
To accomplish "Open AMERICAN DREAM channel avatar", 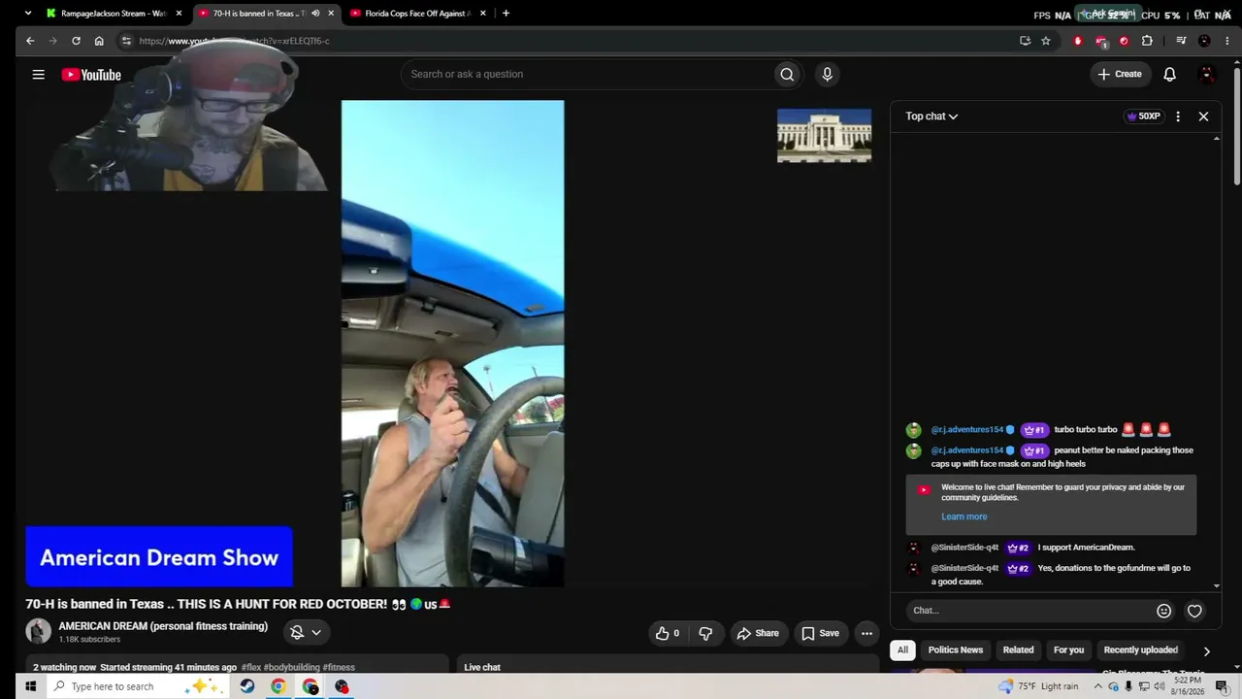I will (x=38, y=632).
